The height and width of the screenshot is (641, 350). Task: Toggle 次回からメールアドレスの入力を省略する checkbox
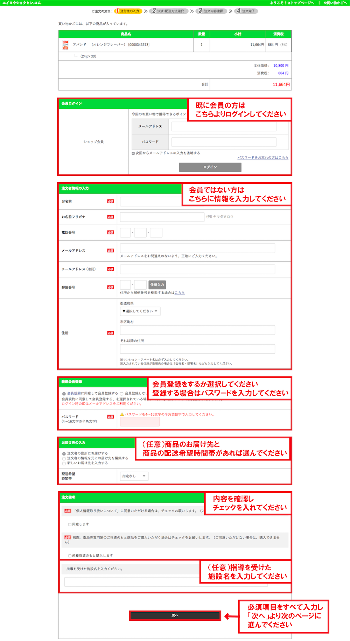[x=133, y=153]
